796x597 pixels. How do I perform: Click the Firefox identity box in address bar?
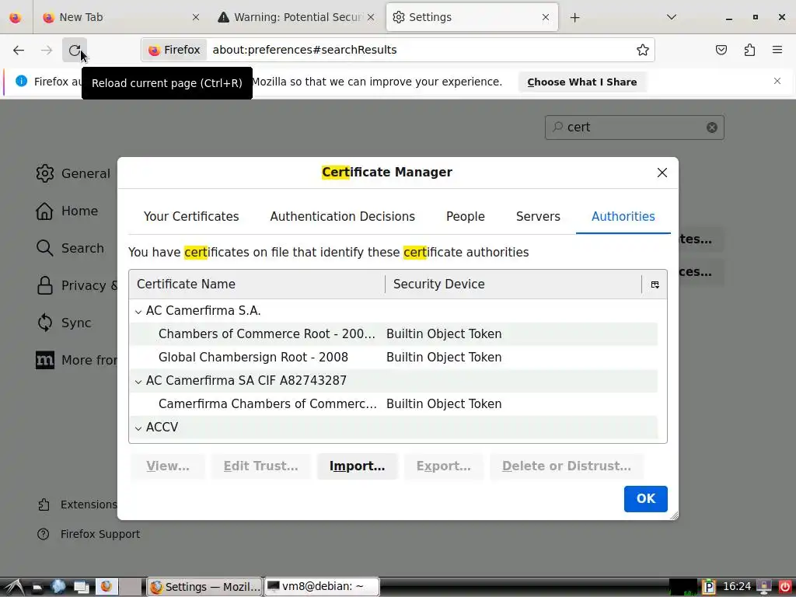pos(174,50)
